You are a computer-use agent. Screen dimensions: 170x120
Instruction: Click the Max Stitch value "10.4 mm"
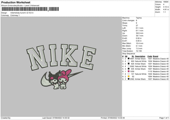139,43
